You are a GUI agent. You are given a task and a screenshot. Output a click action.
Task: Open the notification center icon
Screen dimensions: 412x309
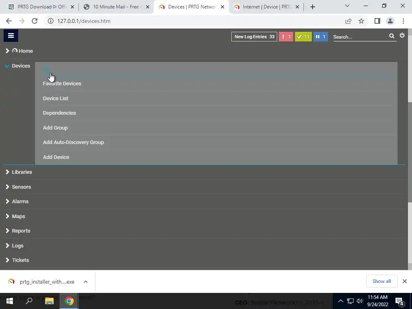coord(400,301)
